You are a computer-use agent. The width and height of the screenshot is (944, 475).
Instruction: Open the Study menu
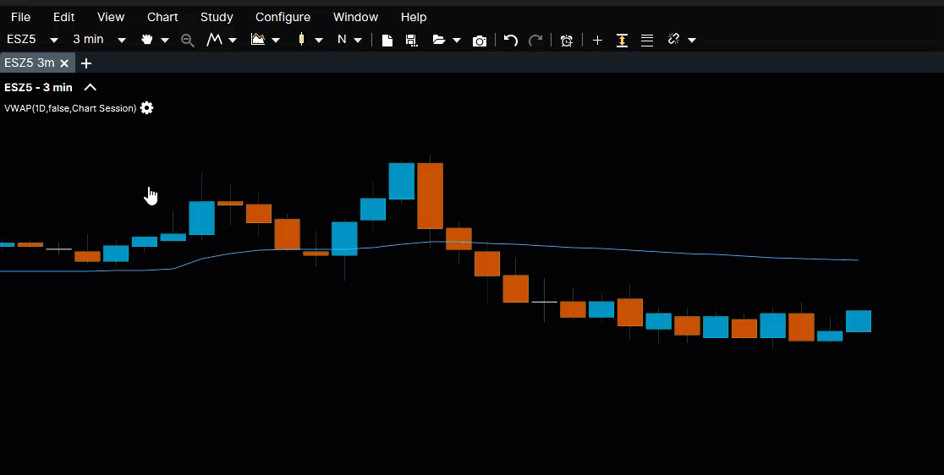(217, 17)
